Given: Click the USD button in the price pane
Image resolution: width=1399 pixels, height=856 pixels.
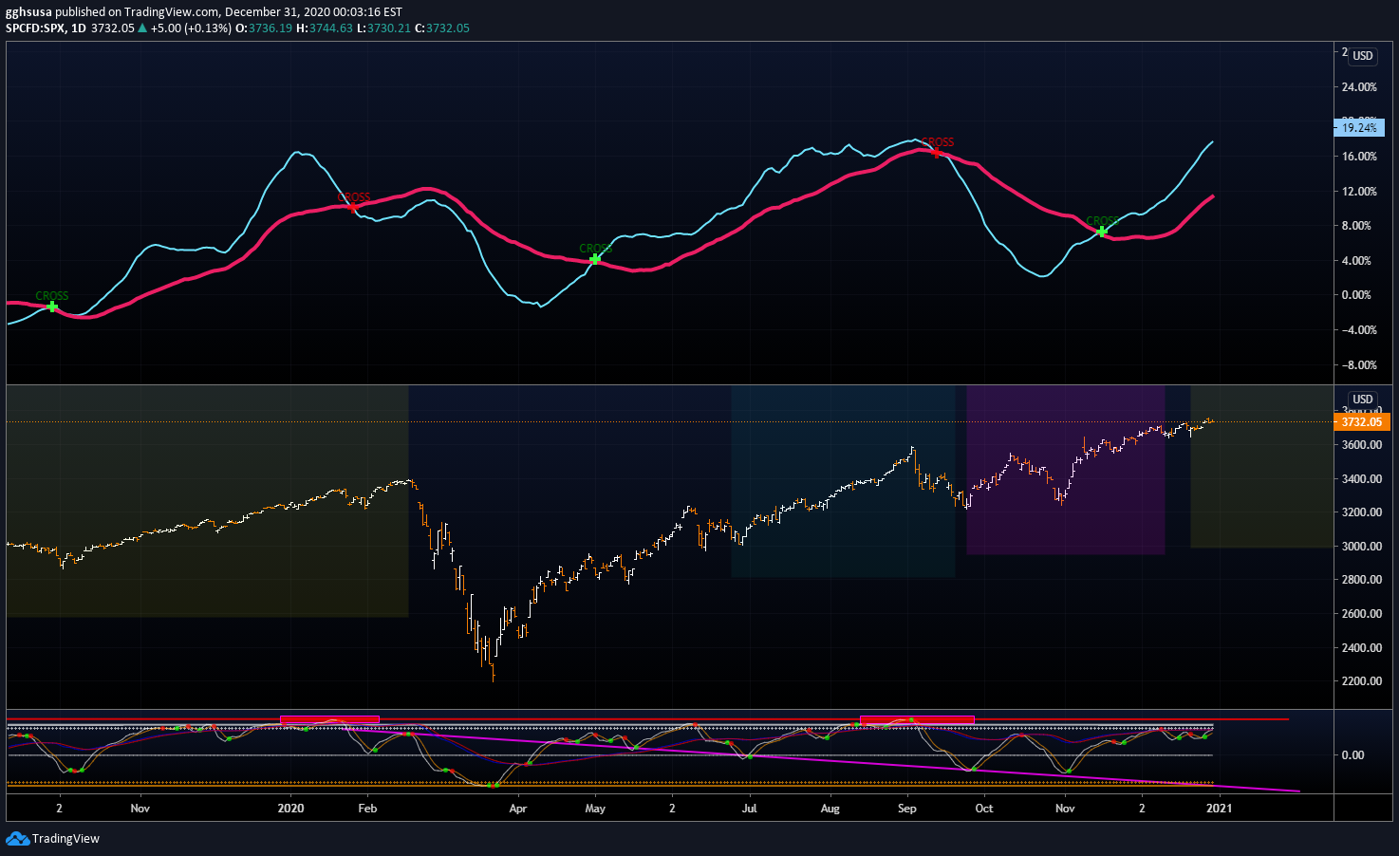Looking at the screenshot, I should point(1363,400).
